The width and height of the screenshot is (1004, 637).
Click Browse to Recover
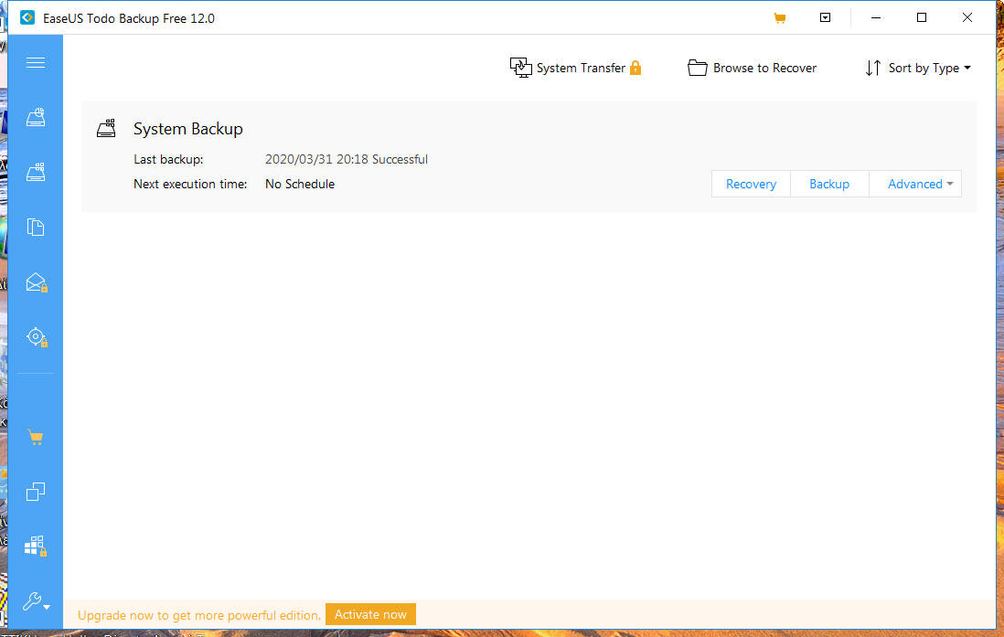click(752, 68)
